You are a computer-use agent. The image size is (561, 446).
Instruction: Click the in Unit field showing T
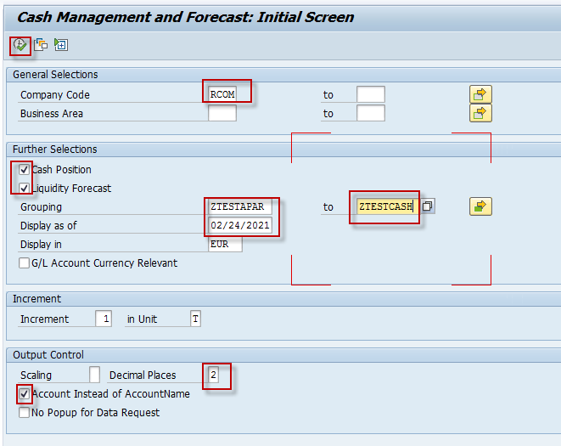point(195,319)
